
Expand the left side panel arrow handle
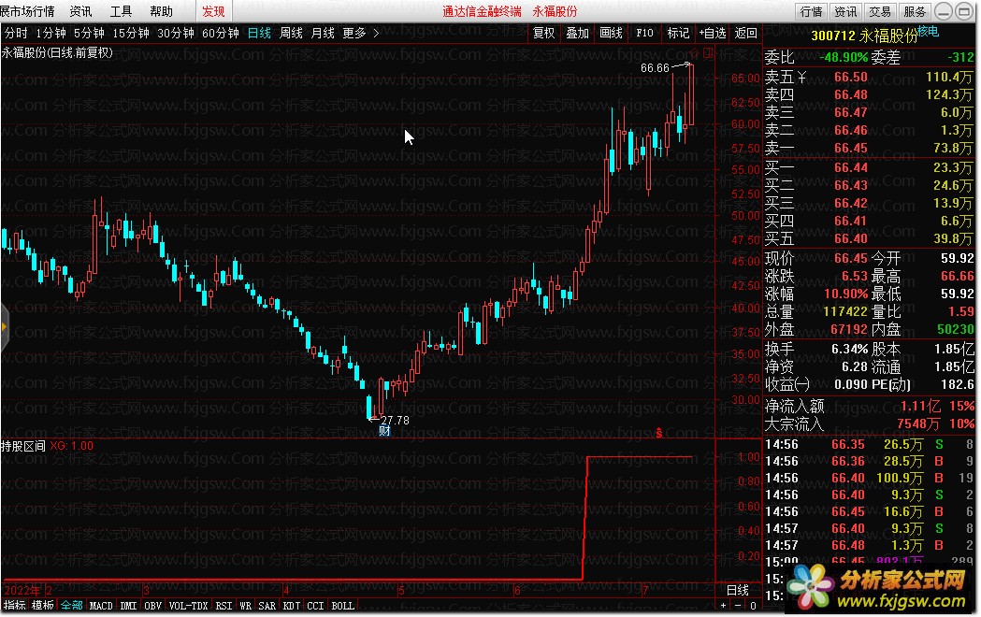pyautogui.click(x=4, y=326)
